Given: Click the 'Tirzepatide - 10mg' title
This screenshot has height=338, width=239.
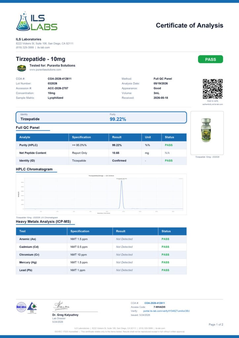Looking at the screenshot, I should point(41,59).
